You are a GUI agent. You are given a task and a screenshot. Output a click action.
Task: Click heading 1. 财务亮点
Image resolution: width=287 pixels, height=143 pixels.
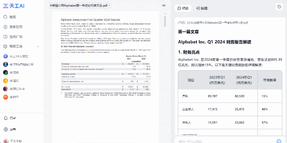189,52
